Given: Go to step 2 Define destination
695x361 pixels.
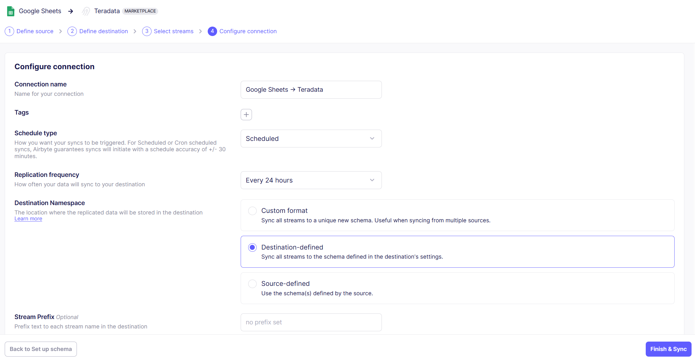Looking at the screenshot, I should tap(98, 31).
